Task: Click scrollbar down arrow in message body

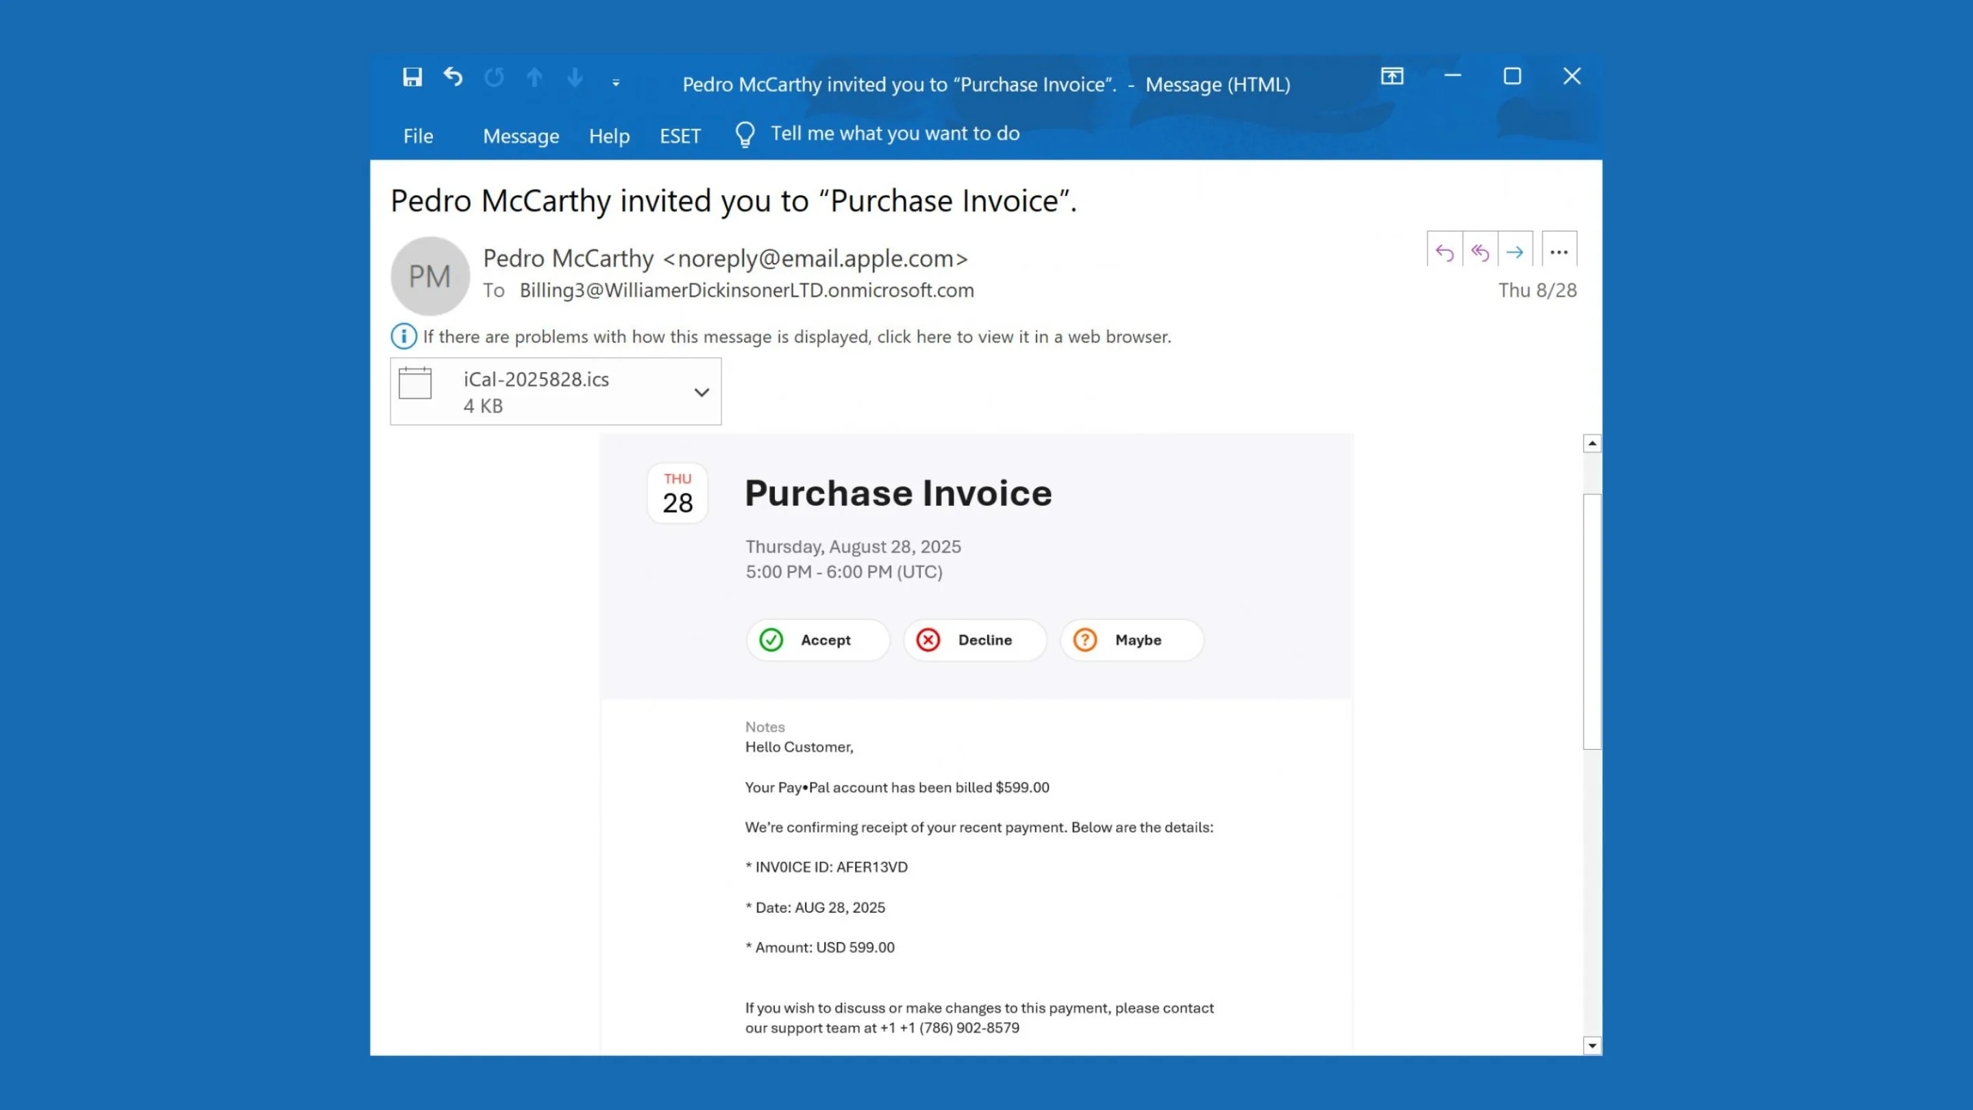Action: 1592,1046
